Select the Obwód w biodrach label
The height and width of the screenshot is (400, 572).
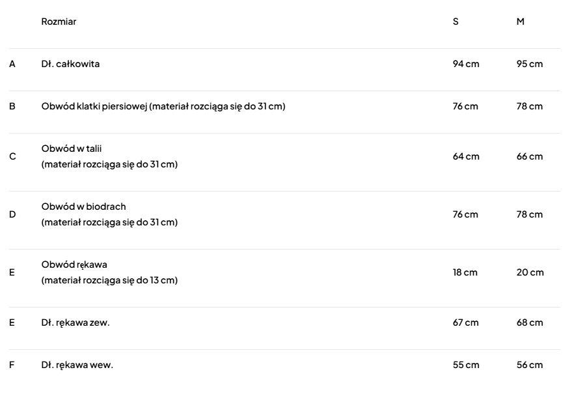(x=83, y=207)
